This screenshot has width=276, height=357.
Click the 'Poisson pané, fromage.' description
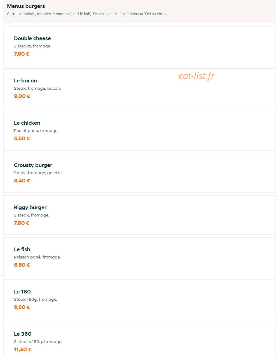coord(37,257)
